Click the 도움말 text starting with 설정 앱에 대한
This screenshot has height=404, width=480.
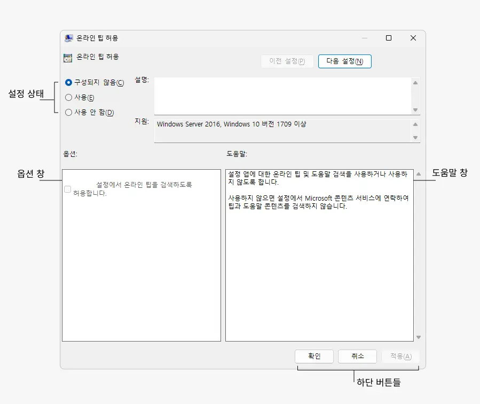click(x=318, y=178)
